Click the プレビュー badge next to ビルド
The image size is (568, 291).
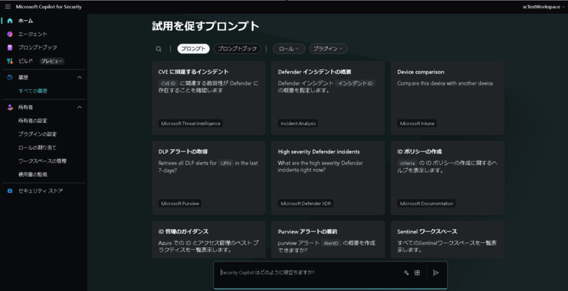pos(52,61)
